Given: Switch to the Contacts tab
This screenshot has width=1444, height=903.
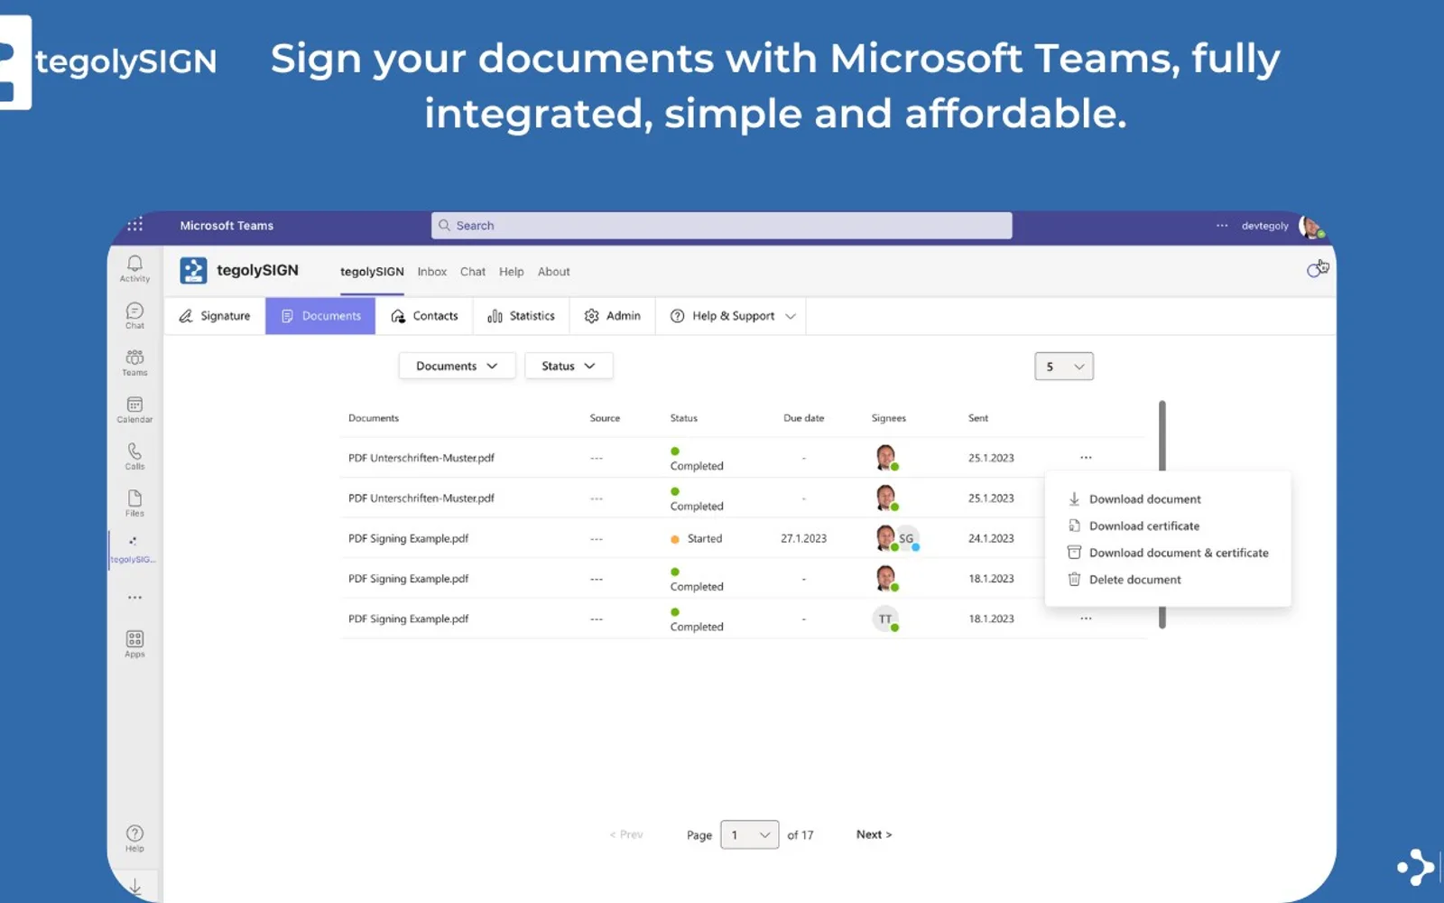Looking at the screenshot, I should 424,316.
